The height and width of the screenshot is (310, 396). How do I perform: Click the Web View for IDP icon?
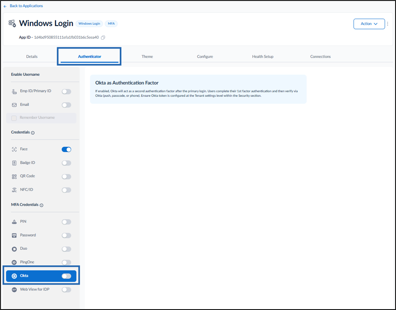[14, 290]
